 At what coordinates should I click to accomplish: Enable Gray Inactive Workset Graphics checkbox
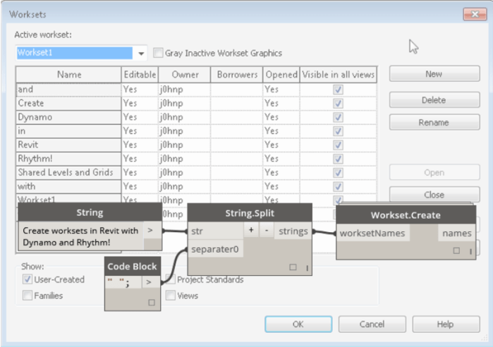click(159, 53)
